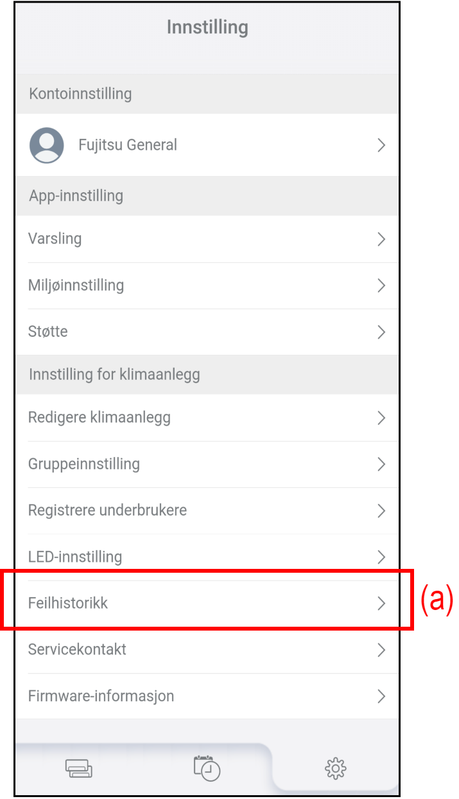Tap the Servicekontakt label
The image size is (459, 799).
click(x=77, y=649)
